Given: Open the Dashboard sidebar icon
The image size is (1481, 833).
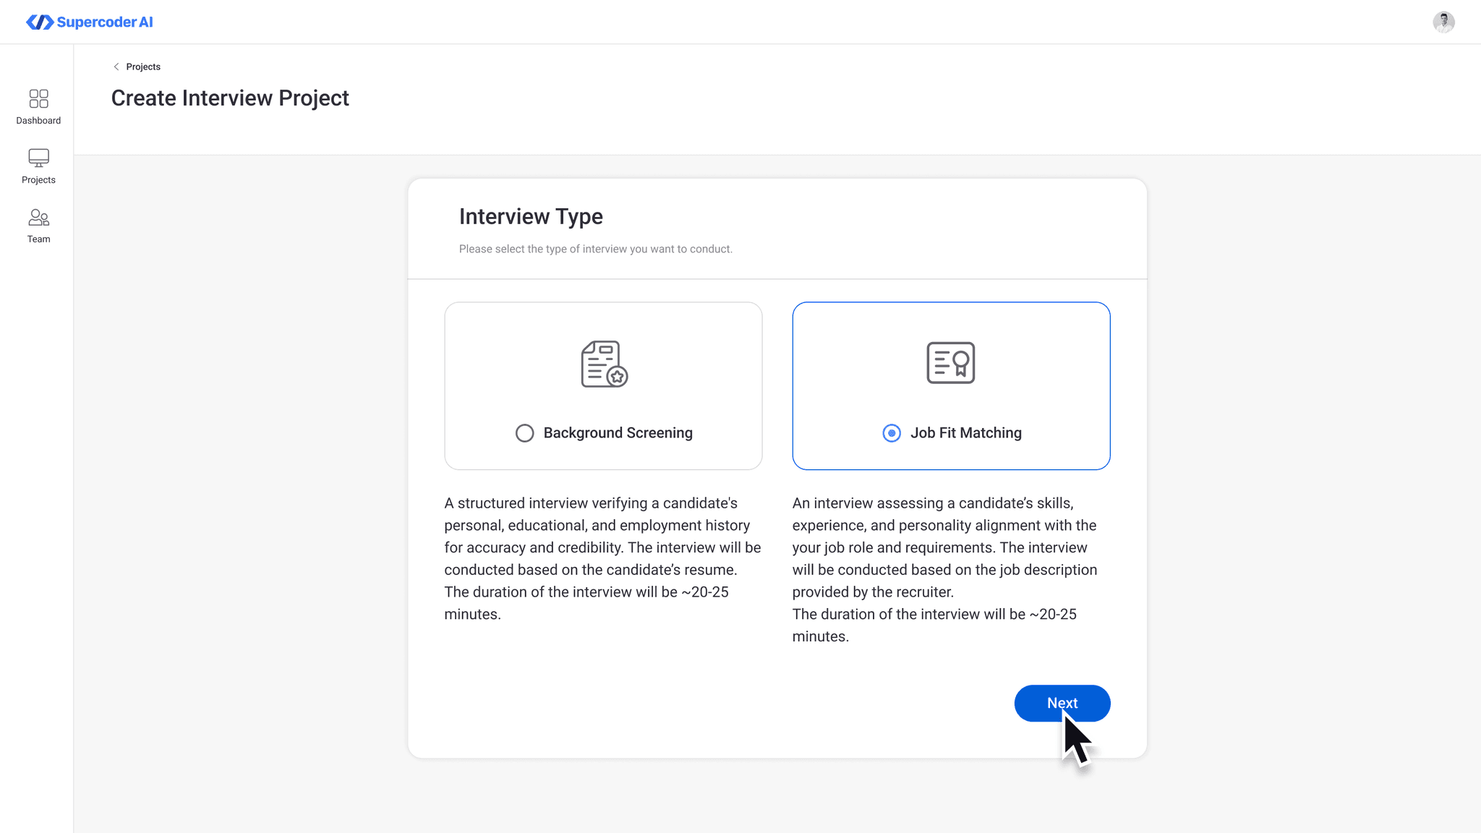Looking at the screenshot, I should click(x=38, y=98).
